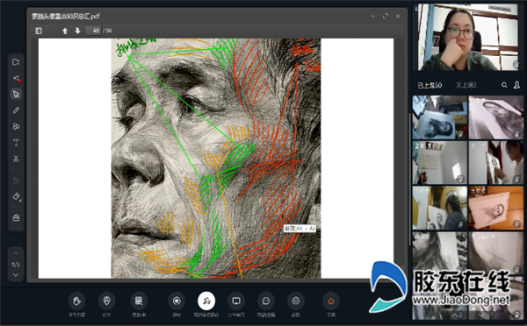Select the text T tool
527x326 pixels.
[x=16, y=143]
